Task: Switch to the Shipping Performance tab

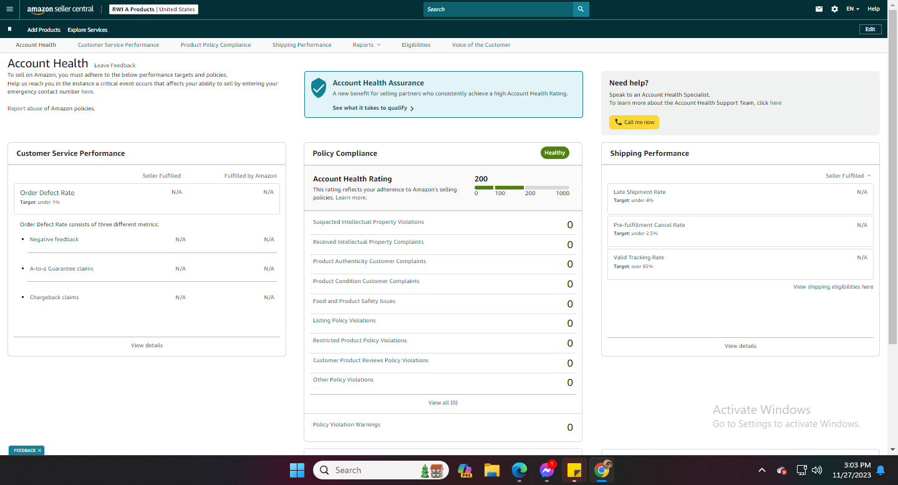Action: (x=302, y=45)
